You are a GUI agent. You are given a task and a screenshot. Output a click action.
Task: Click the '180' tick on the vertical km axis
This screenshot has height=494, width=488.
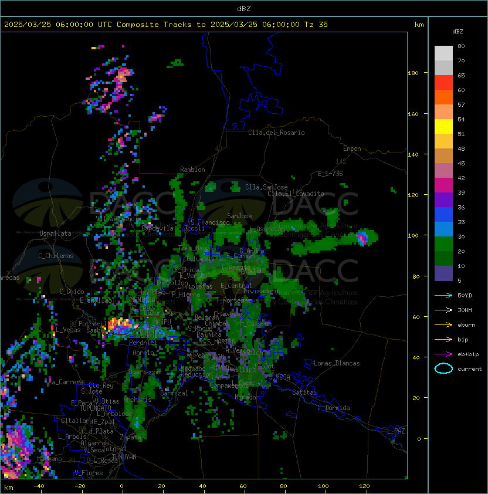[x=413, y=73]
